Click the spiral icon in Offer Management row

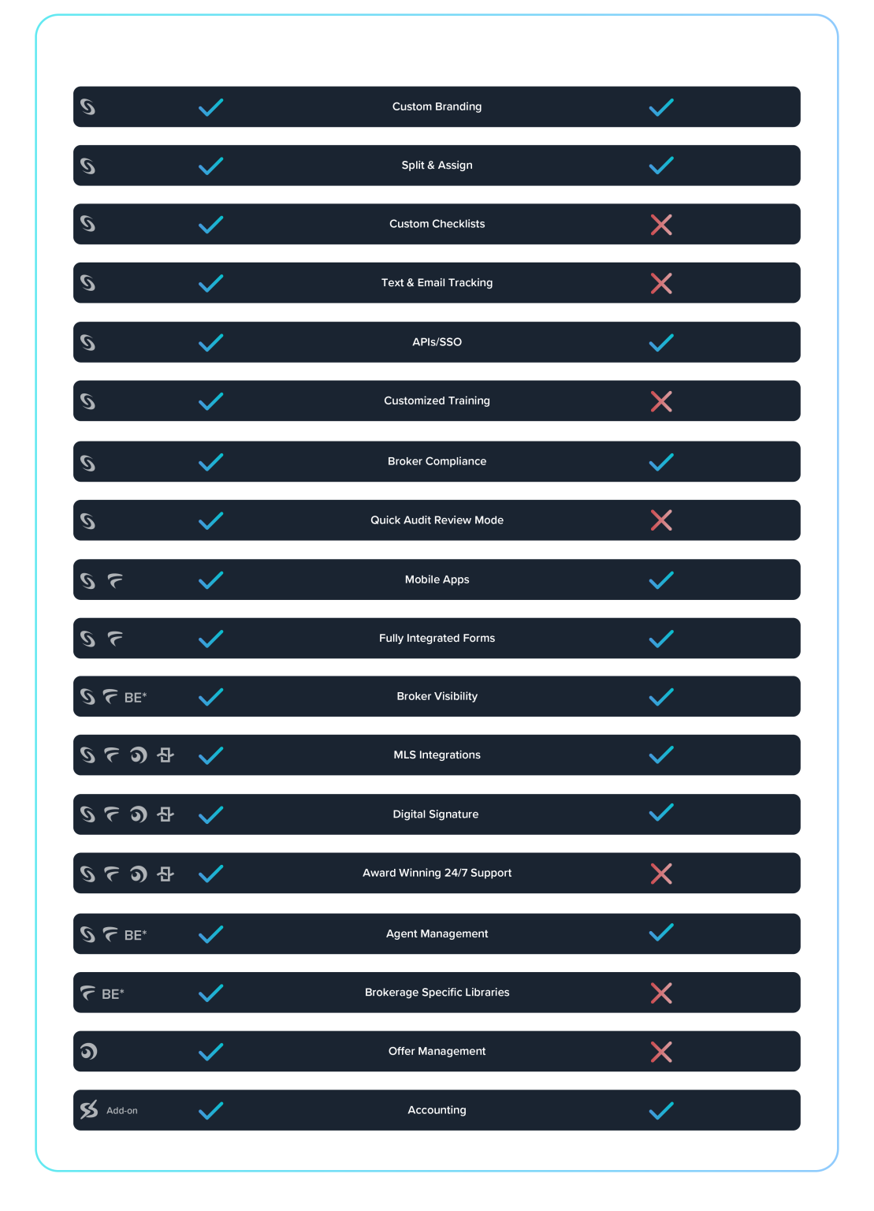pyautogui.click(x=88, y=1051)
